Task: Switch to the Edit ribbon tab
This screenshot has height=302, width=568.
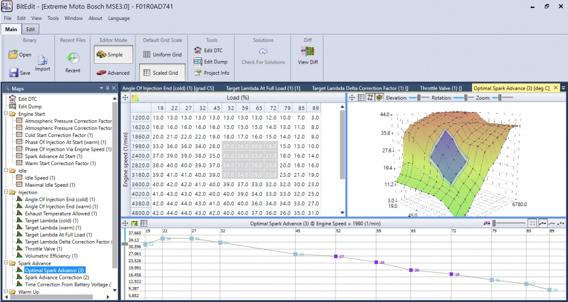Action: point(31,29)
